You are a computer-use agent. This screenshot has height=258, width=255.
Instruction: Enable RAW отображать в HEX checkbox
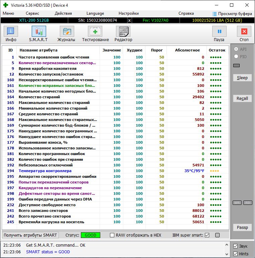click(112, 235)
